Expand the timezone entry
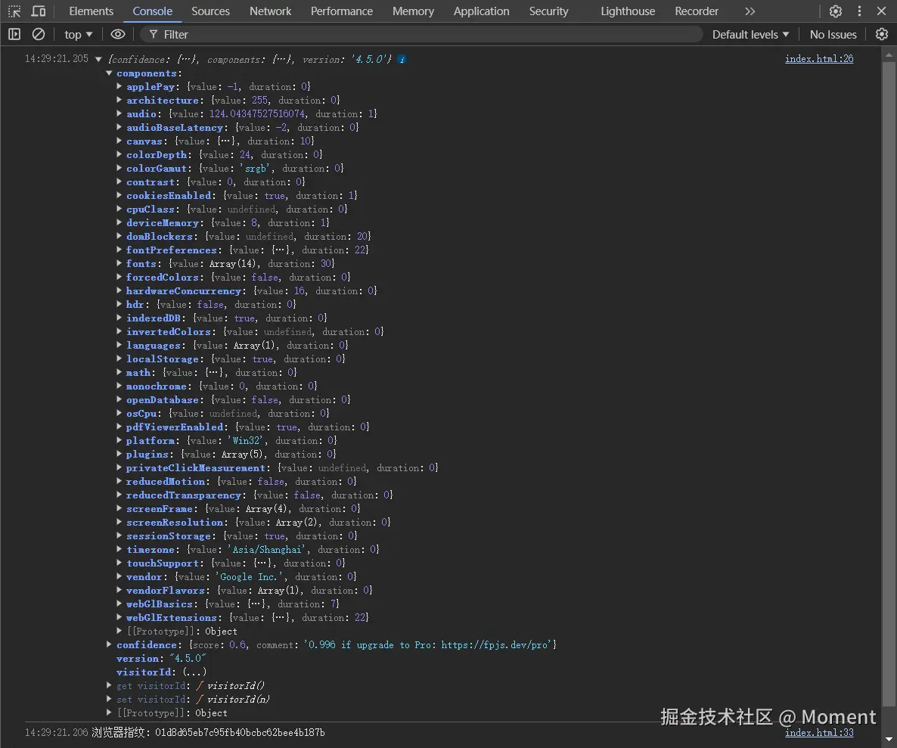This screenshot has width=897, height=748. pyautogui.click(x=119, y=549)
